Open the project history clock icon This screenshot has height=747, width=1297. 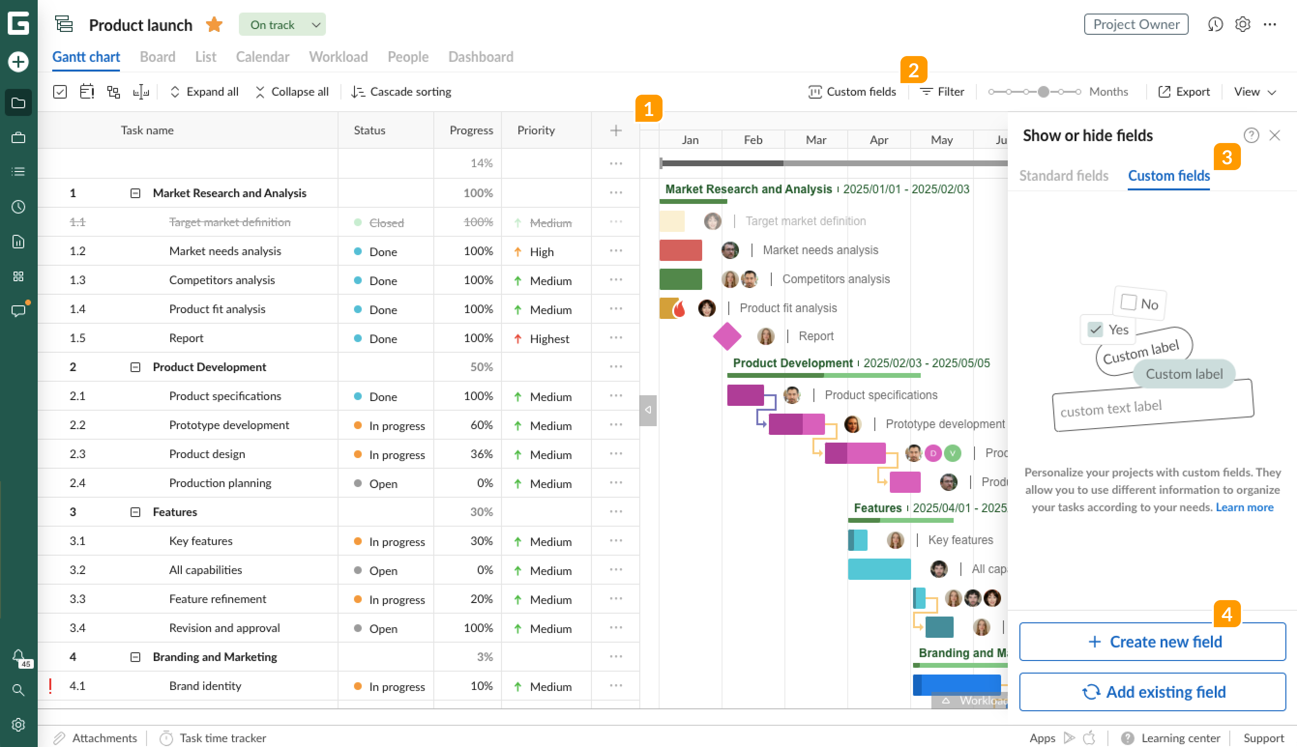click(1215, 24)
